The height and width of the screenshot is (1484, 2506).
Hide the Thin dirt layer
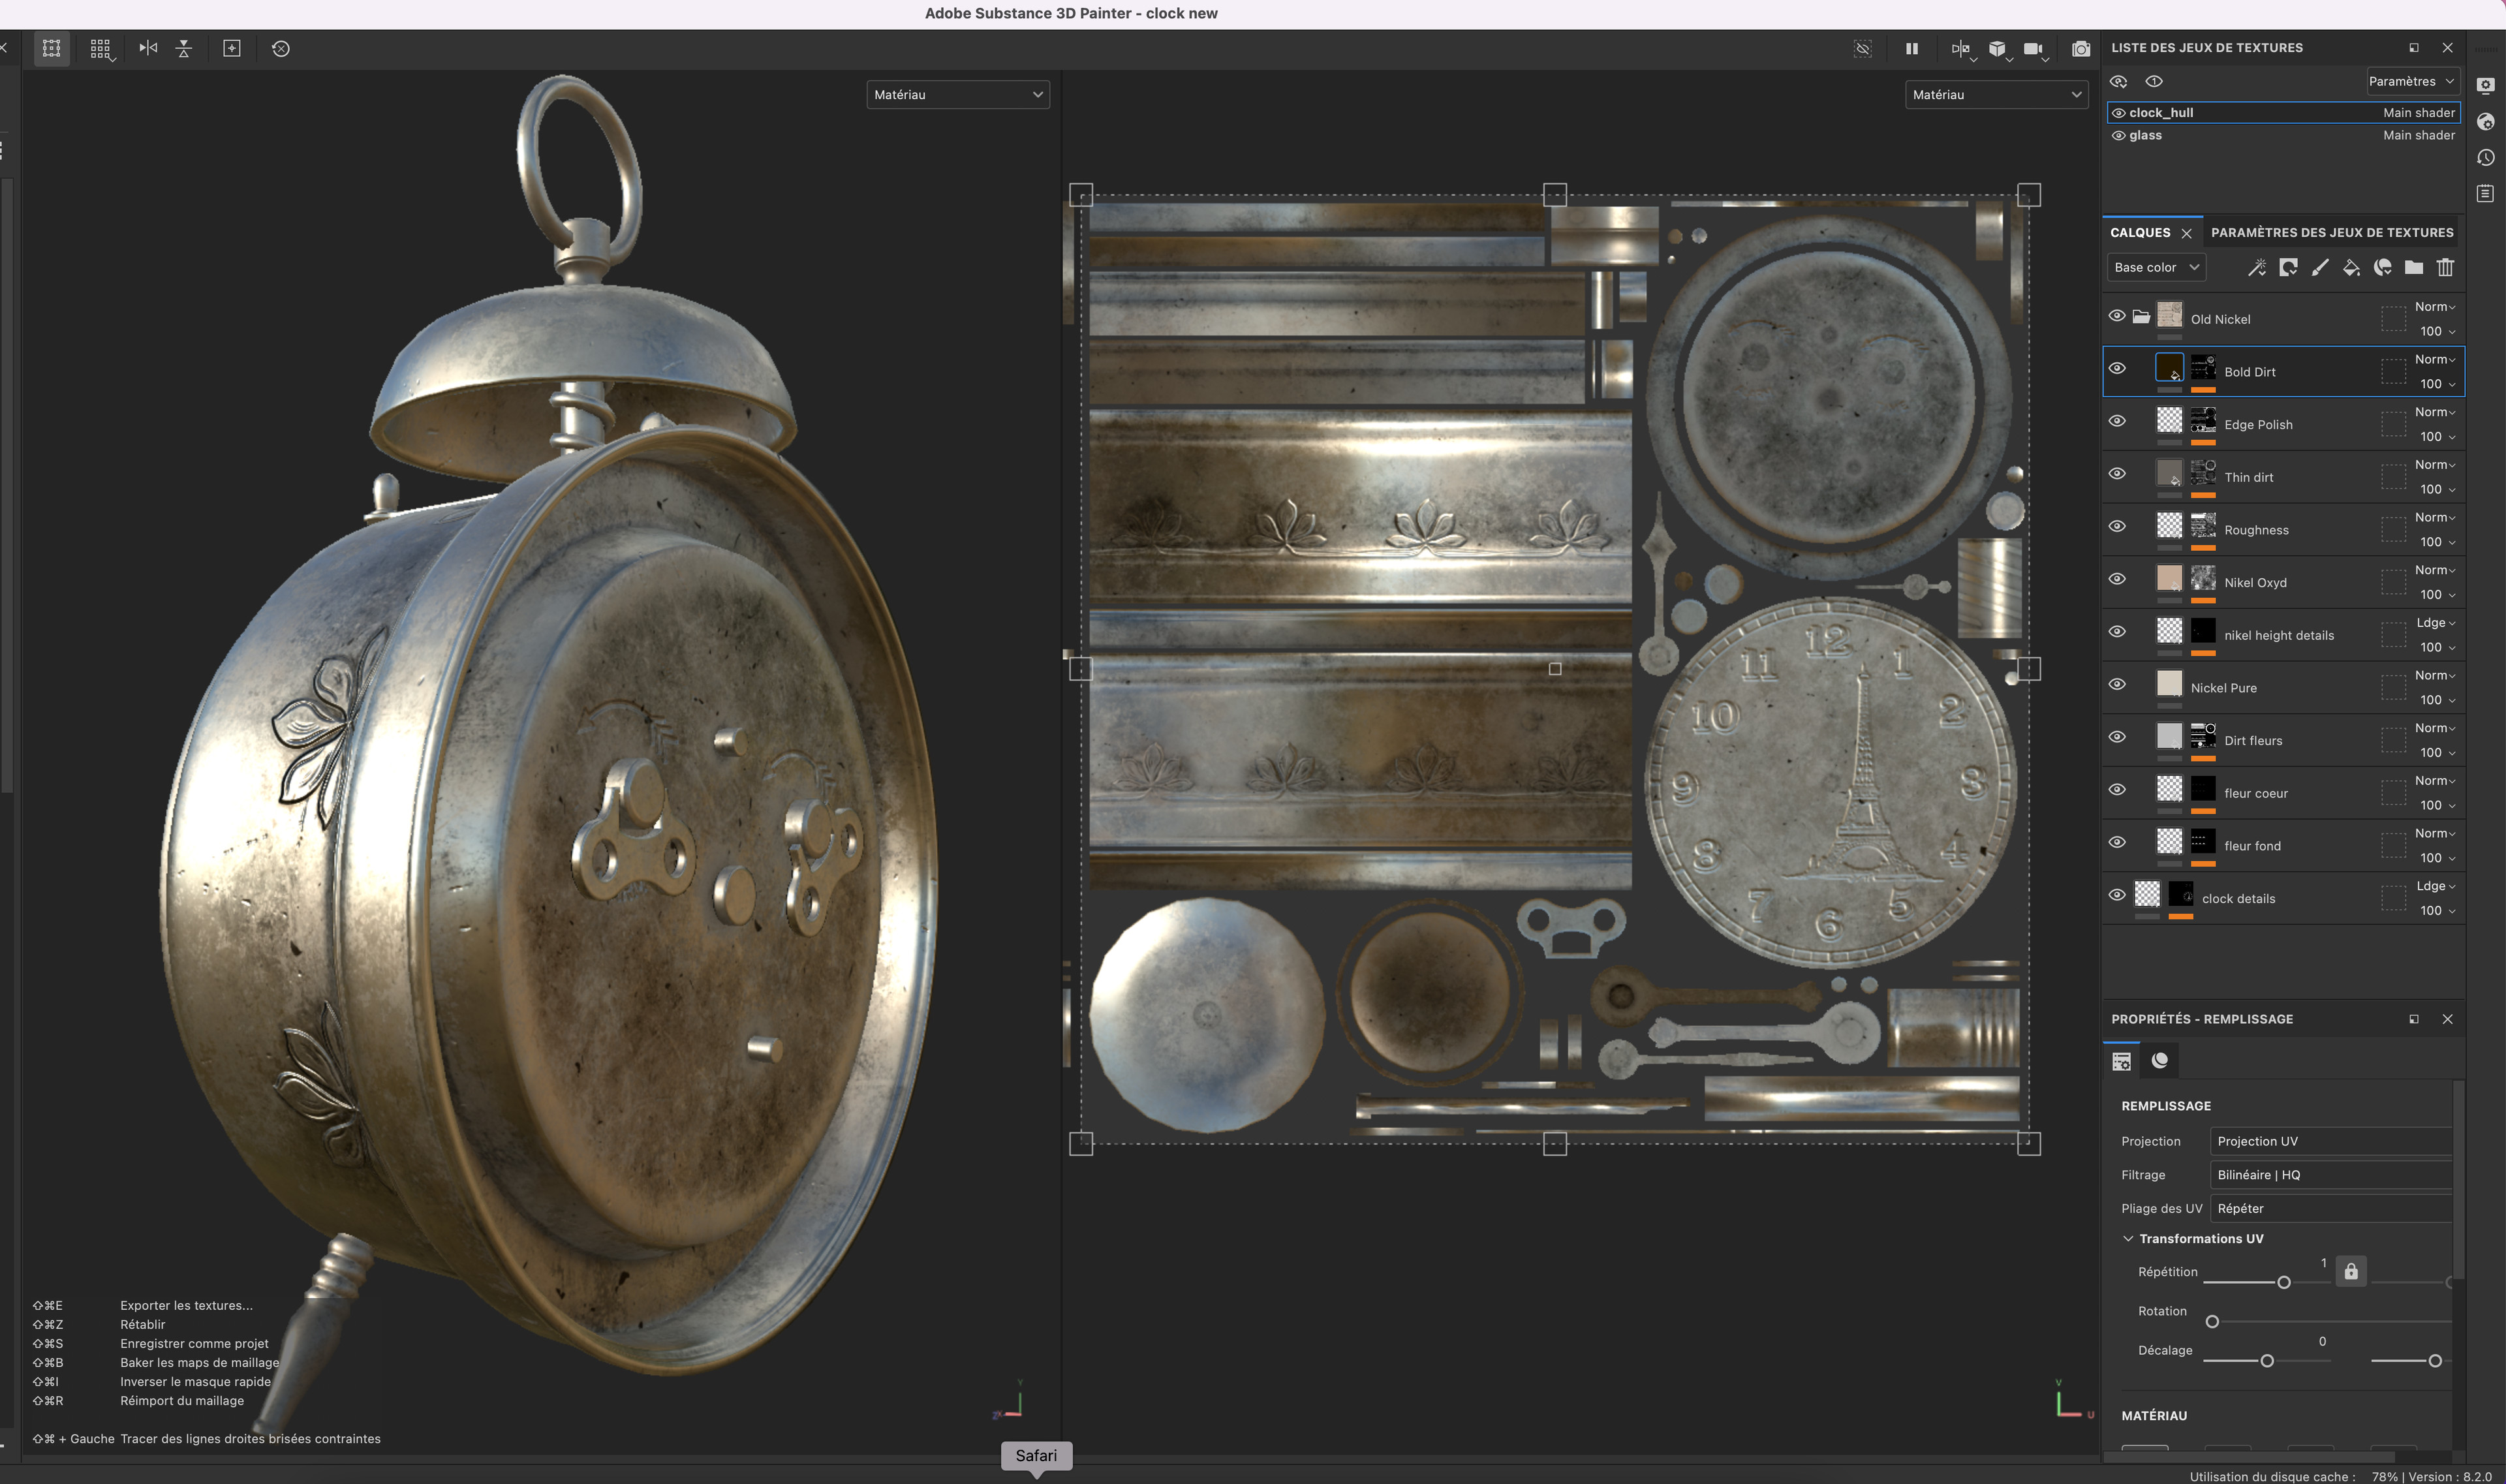[2117, 474]
